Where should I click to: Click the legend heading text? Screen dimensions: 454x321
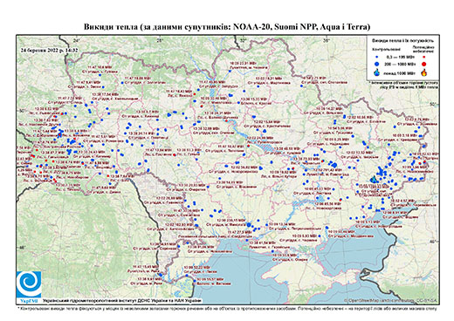(x=403, y=40)
